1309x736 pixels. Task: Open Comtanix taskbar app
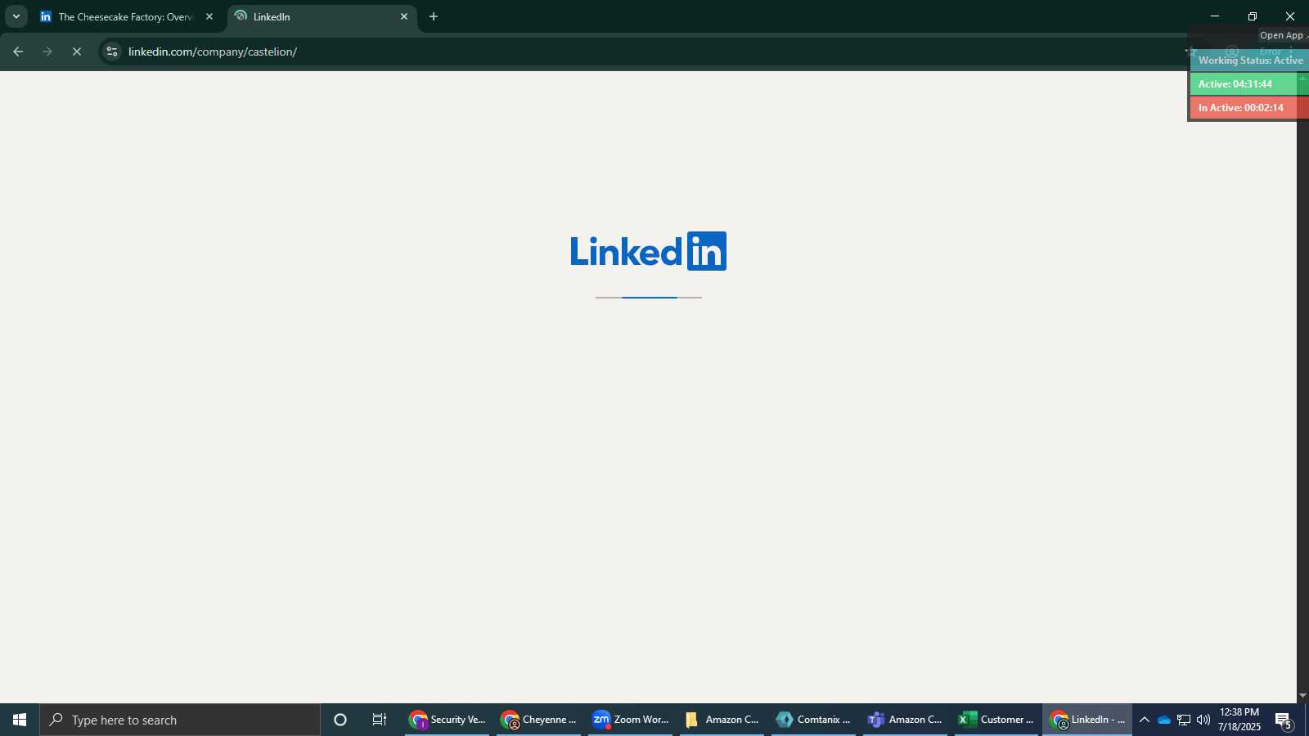[814, 720]
